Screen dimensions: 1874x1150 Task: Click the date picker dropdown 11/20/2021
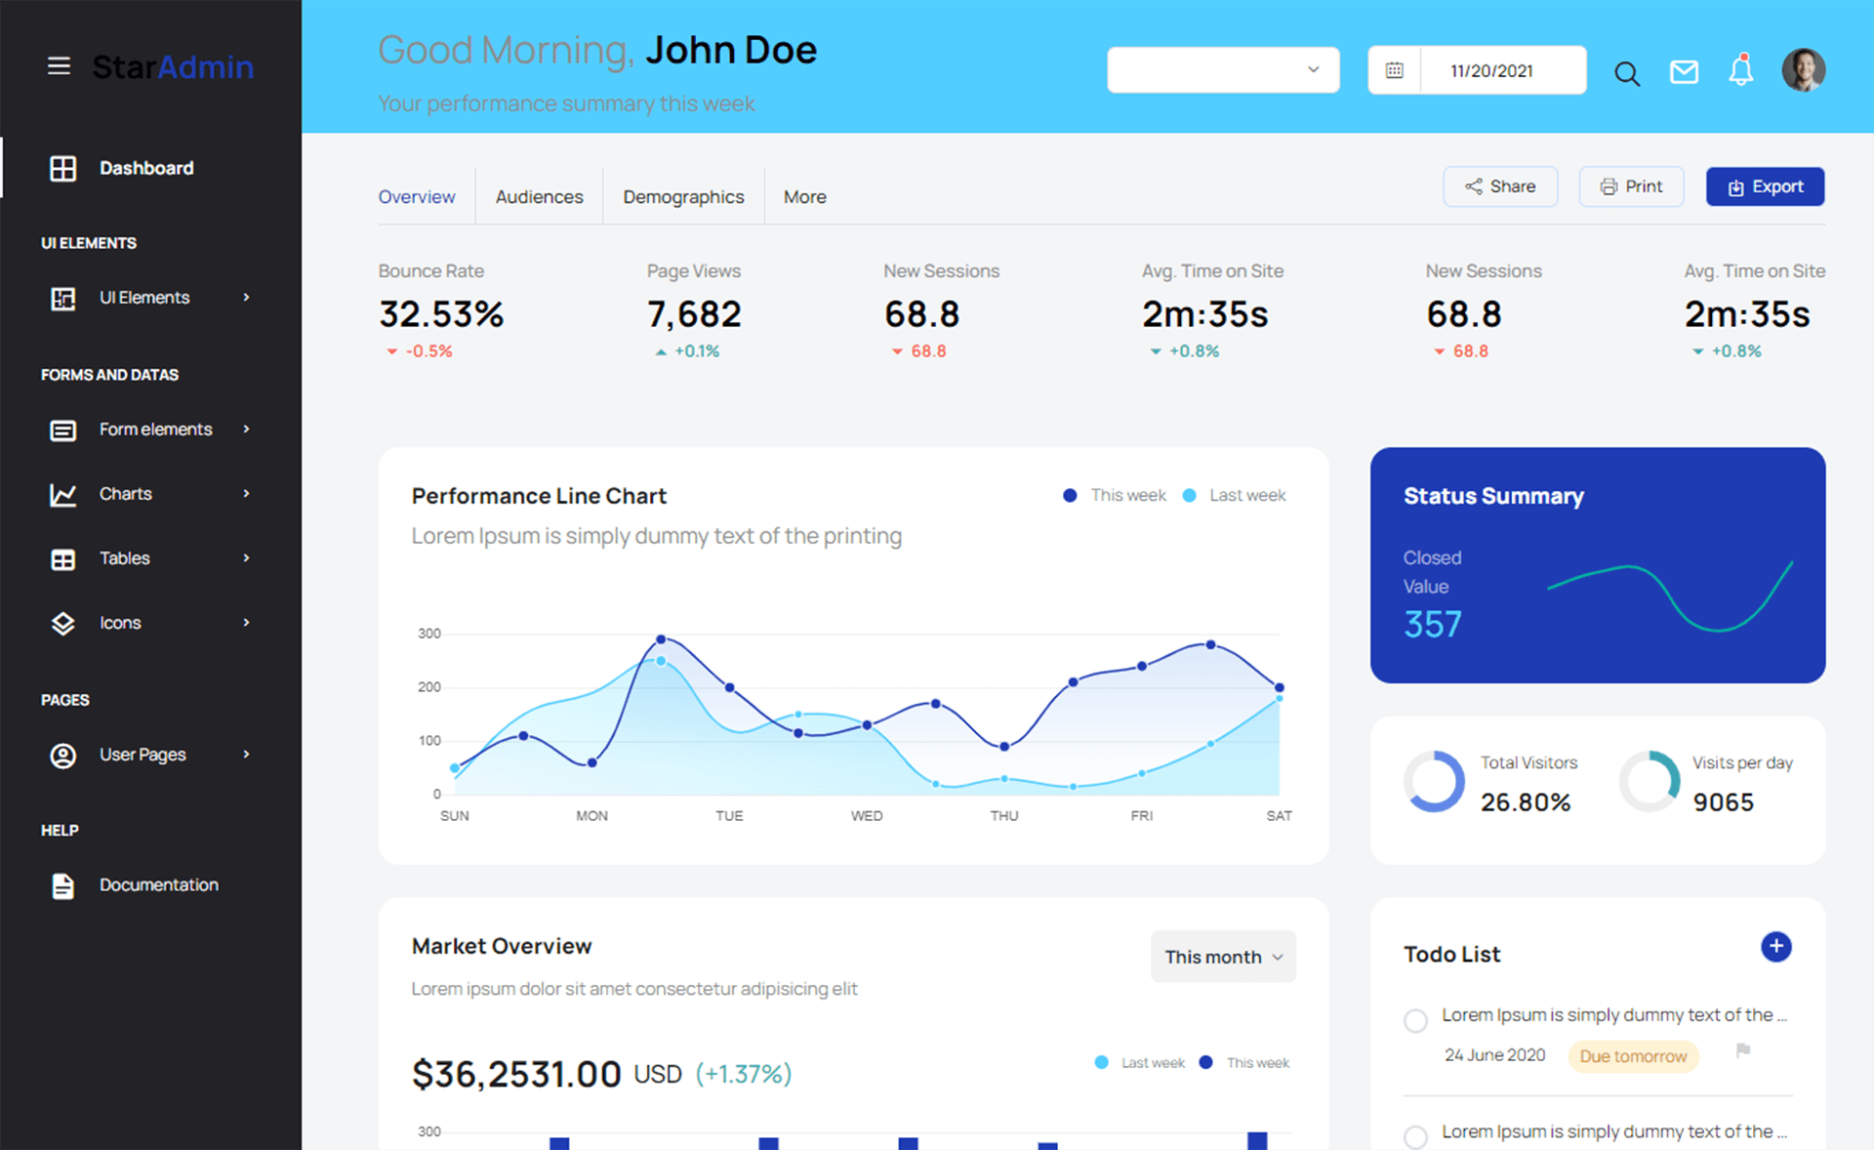coord(1479,68)
